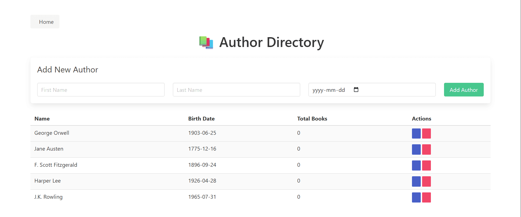
Task: Click the red action button for J.K. Rowling
Action: [426, 197]
